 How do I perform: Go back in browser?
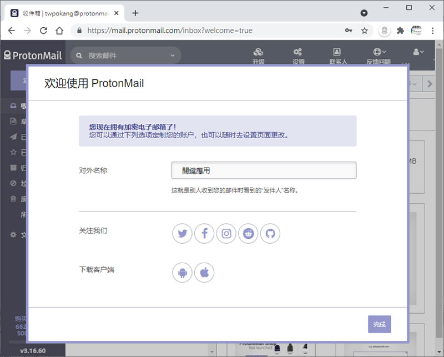pos(11,31)
